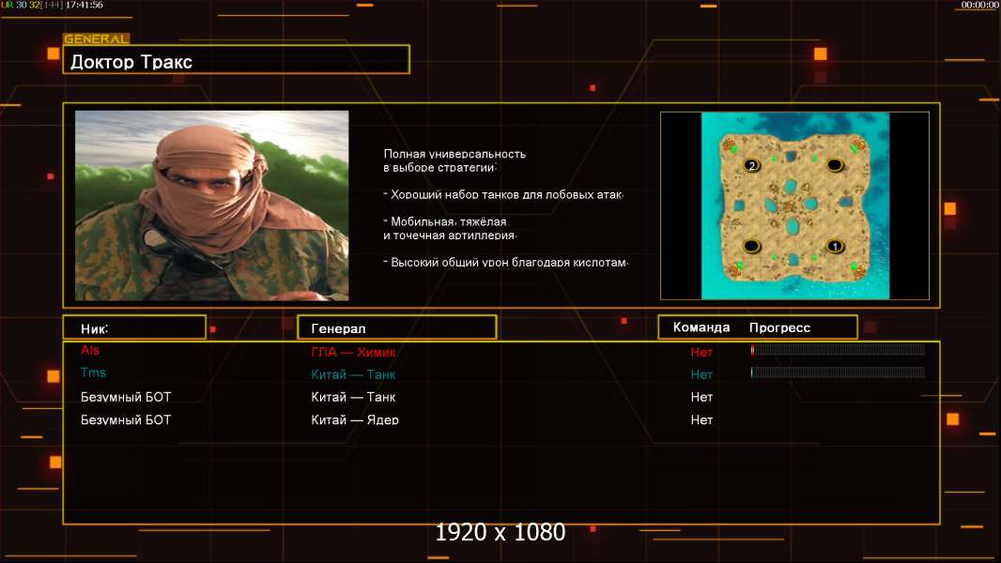Click the Doctor Thrax general portrait
The height and width of the screenshot is (563, 1001).
coord(212,205)
